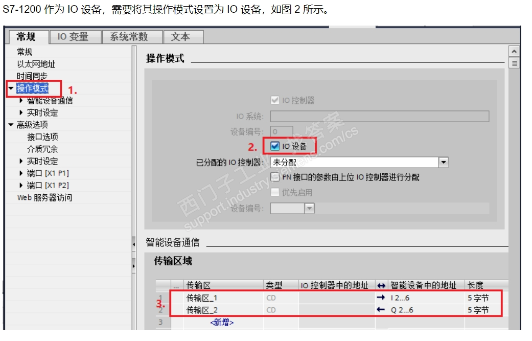Viewport: 532px width, 341px height.
Task: Toggle the 优先启用 checkbox
Action: click(x=275, y=192)
